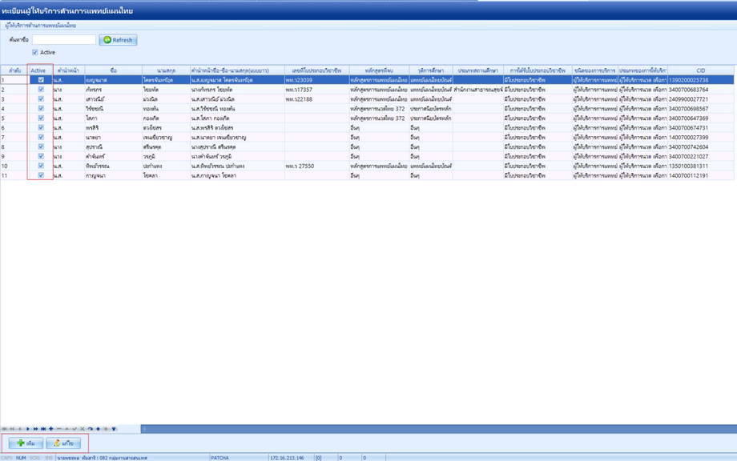This screenshot has height=461, width=737.
Task: Click navigator edit record triangle icon
Action: click(66, 429)
